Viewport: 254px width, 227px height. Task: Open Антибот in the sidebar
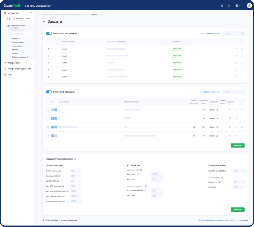pyautogui.click(x=15, y=53)
